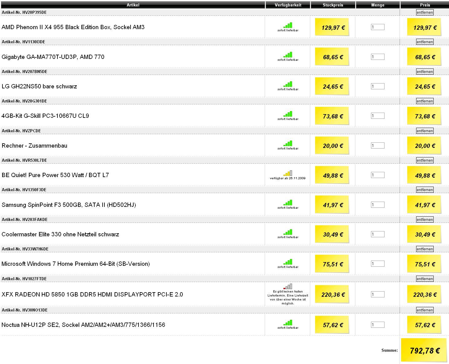Viewport: 449px width, 364px height.
Task: Open product XFX RADEON HD 5850 1GB DDR5
Action: pyautogui.click(x=92, y=294)
